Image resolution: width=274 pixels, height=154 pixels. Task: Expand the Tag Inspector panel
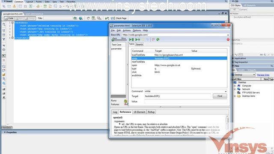[233, 62]
